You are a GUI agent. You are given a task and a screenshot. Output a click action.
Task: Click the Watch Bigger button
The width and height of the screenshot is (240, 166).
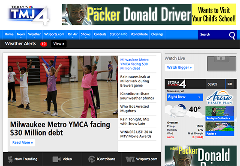[179, 67]
